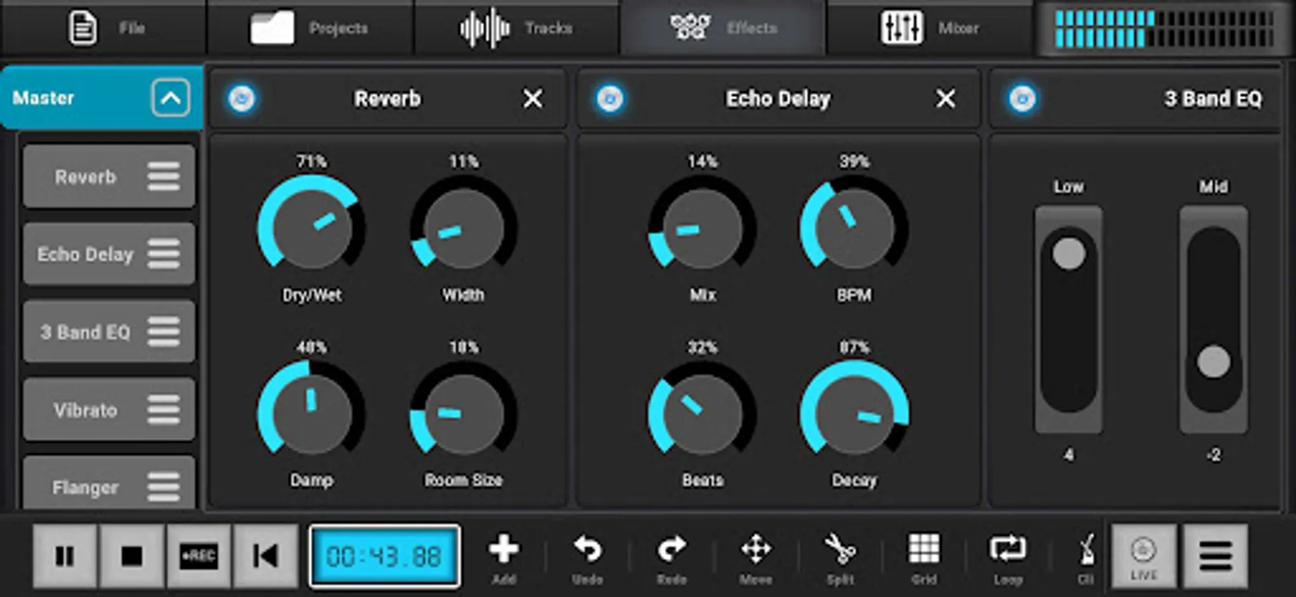Click the Redo icon
The width and height of the screenshot is (1296, 597).
(672, 553)
